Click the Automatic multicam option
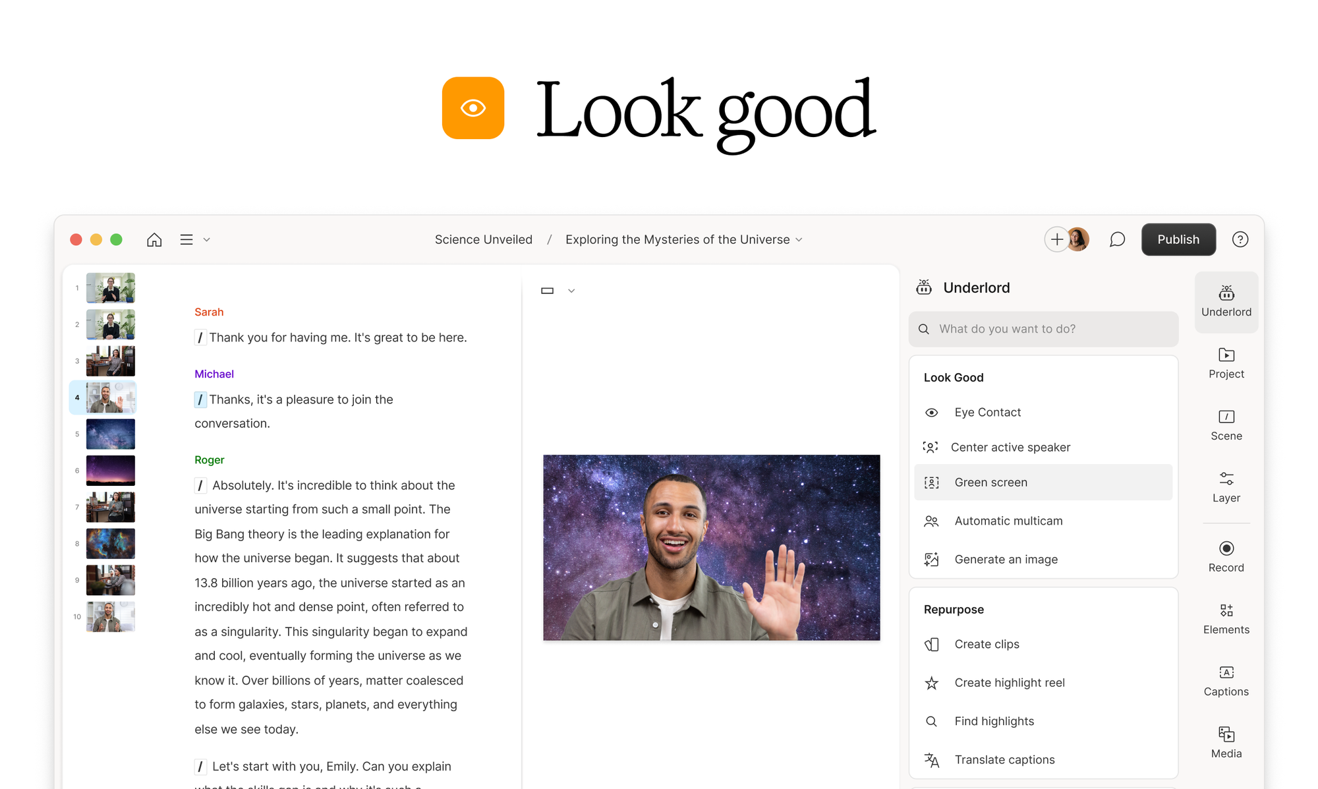1318x789 pixels. pyautogui.click(x=1008, y=521)
